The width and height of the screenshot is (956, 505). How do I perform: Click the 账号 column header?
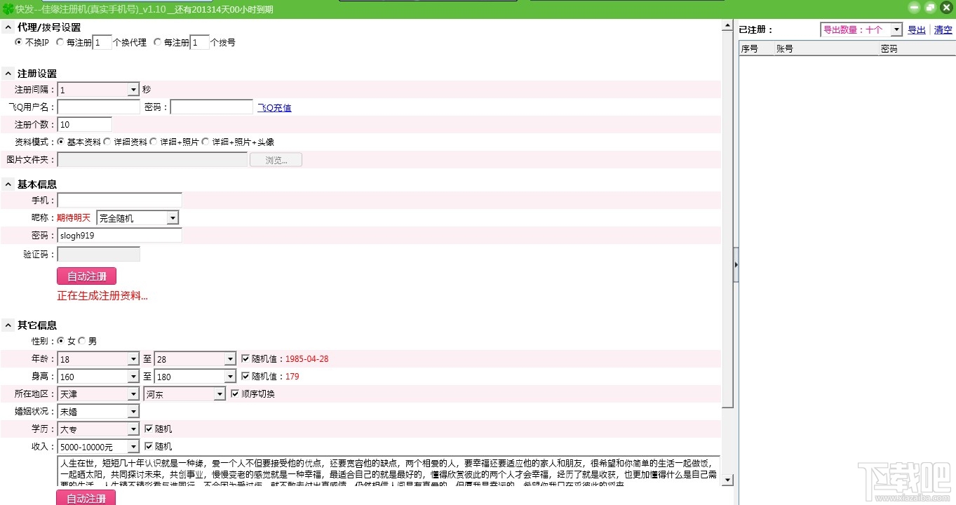[826, 49]
